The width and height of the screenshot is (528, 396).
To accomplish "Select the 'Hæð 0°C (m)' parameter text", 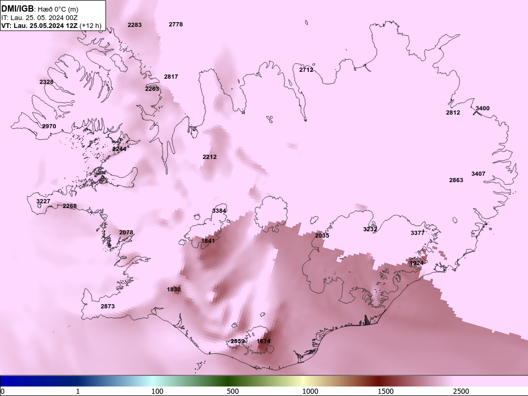I will tap(58, 10).
